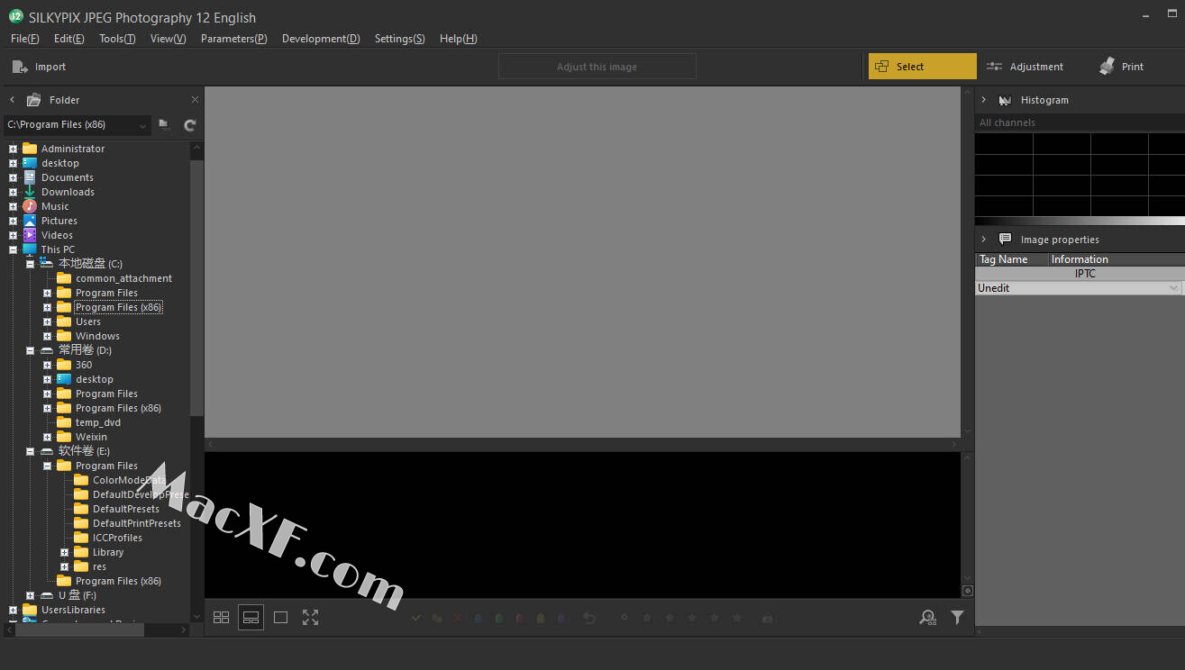Open the Parameters menu

click(233, 39)
